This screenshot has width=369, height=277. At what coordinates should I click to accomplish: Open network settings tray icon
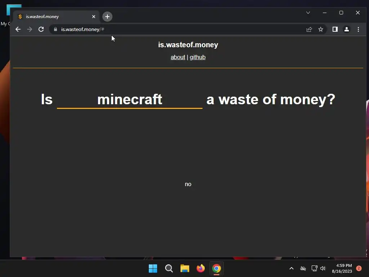coord(314,268)
